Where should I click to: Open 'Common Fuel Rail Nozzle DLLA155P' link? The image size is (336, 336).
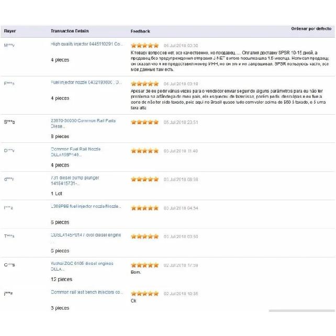click(76, 152)
